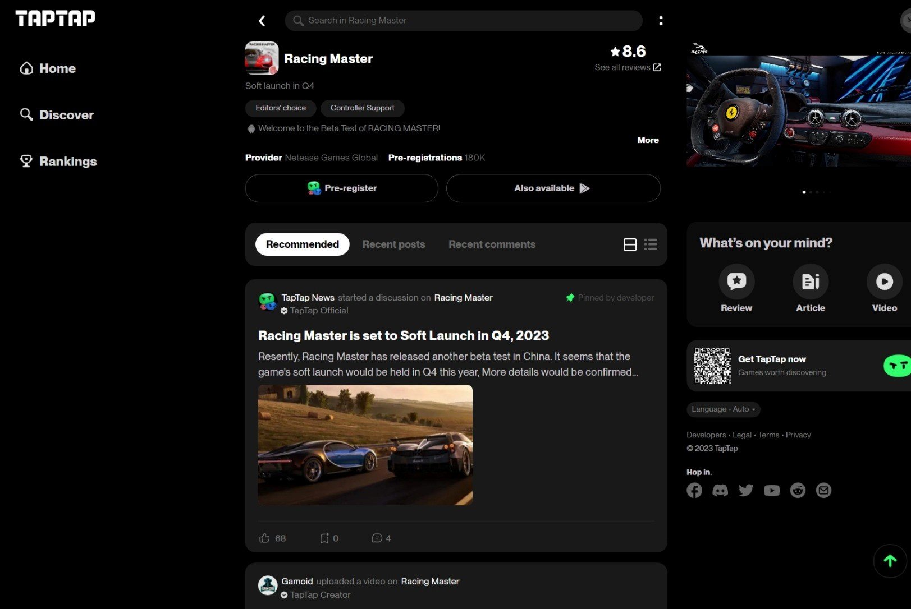Select the Editors' choice tag
This screenshot has width=911, height=609.
click(281, 108)
